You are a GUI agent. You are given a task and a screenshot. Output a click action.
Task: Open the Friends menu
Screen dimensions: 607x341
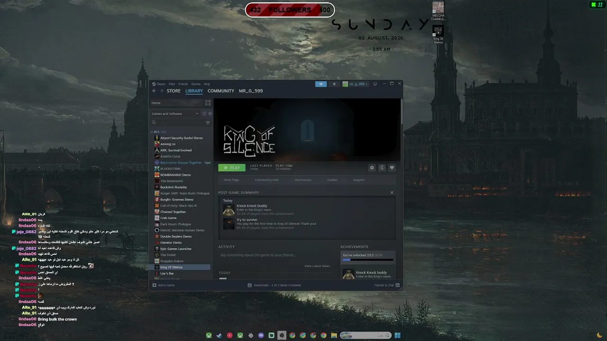coord(183,84)
